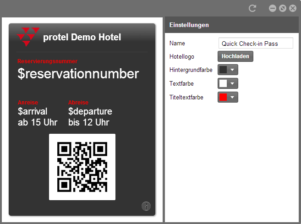Screen dimensions: 301x224
Task: Click the '$departure' placeholder
Action: [x=90, y=111]
